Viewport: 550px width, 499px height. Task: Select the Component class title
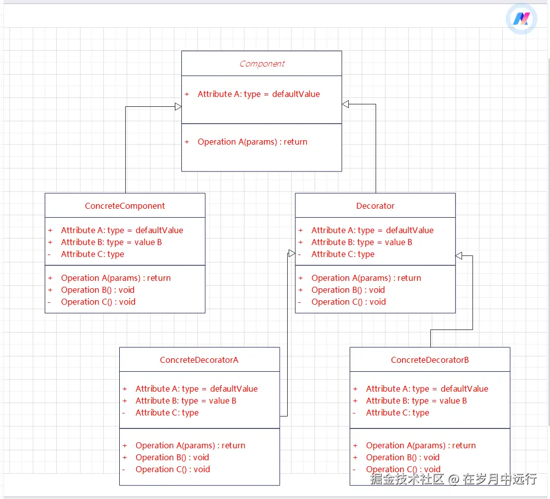262,64
